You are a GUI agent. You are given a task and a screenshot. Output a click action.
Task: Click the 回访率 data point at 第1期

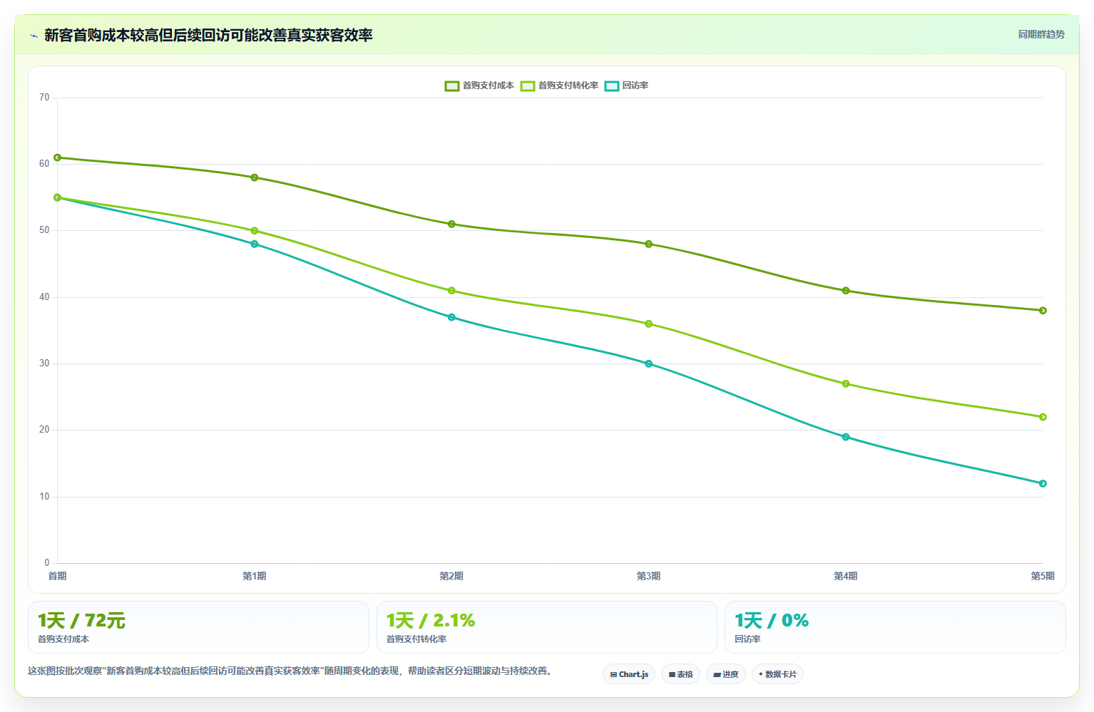[x=255, y=244]
